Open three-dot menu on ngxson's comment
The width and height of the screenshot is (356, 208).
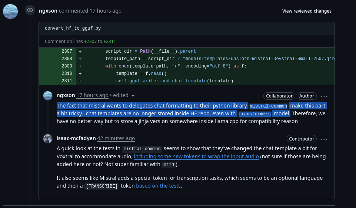[324, 96]
